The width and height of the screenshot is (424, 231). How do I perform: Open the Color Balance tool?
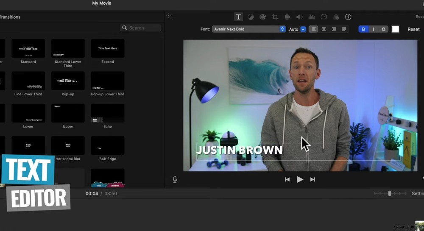[x=251, y=17]
